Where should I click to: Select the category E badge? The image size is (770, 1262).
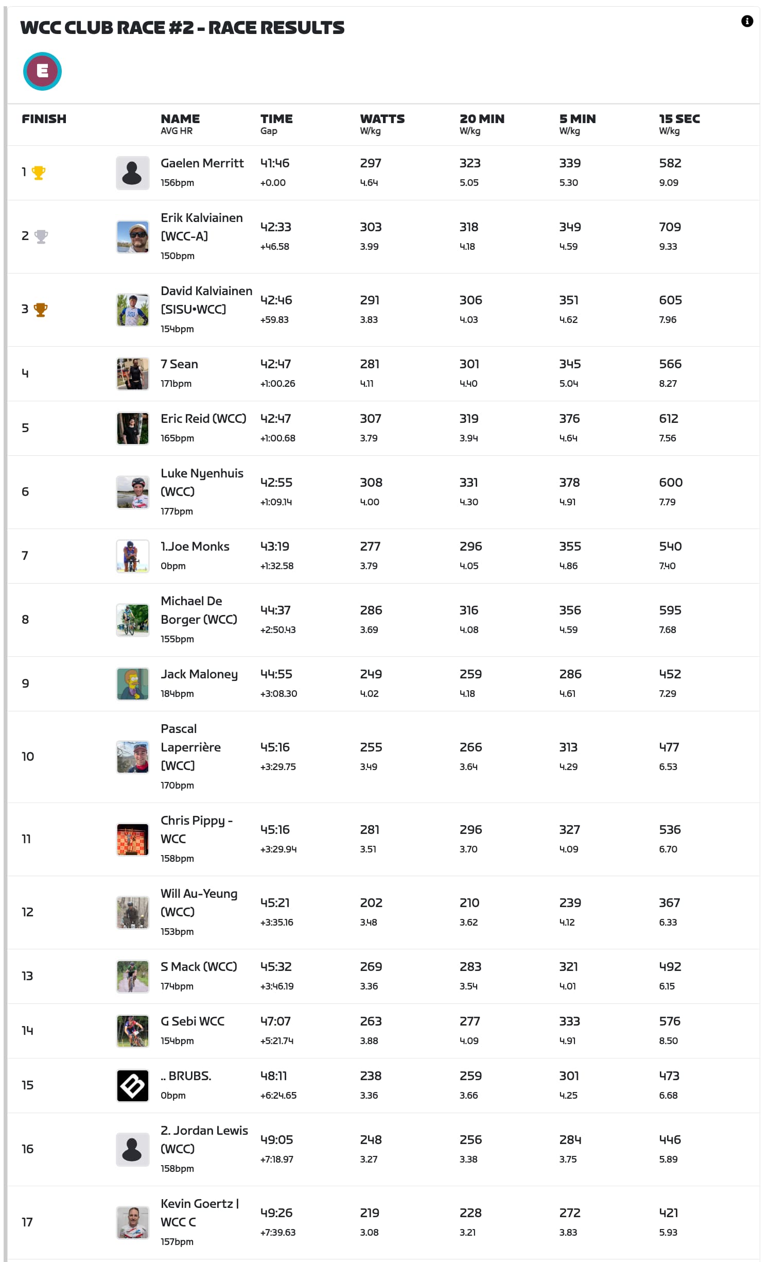[42, 71]
